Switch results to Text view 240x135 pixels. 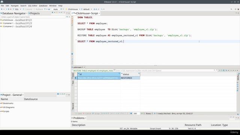coord(73,82)
